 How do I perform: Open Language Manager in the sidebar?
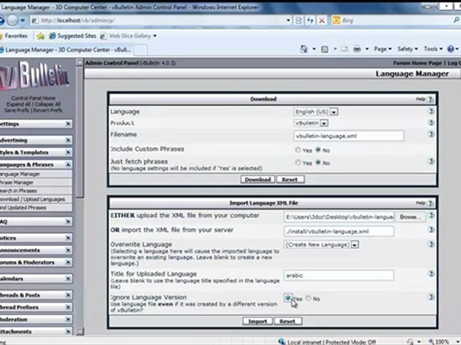tap(20, 174)
